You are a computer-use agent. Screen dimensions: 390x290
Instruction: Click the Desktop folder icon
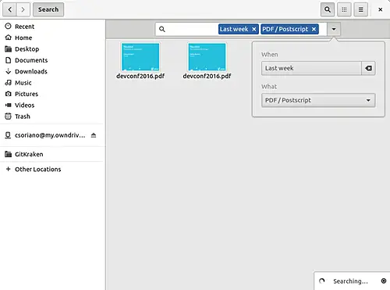[x=9, y=48]
